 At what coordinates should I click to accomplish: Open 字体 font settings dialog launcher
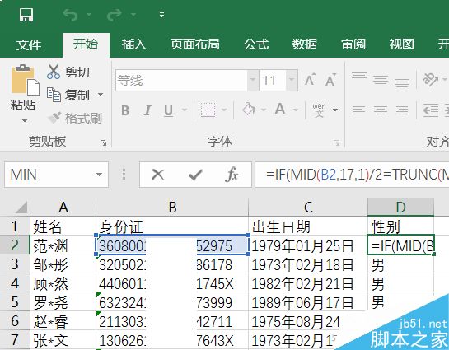pos(336,142)
